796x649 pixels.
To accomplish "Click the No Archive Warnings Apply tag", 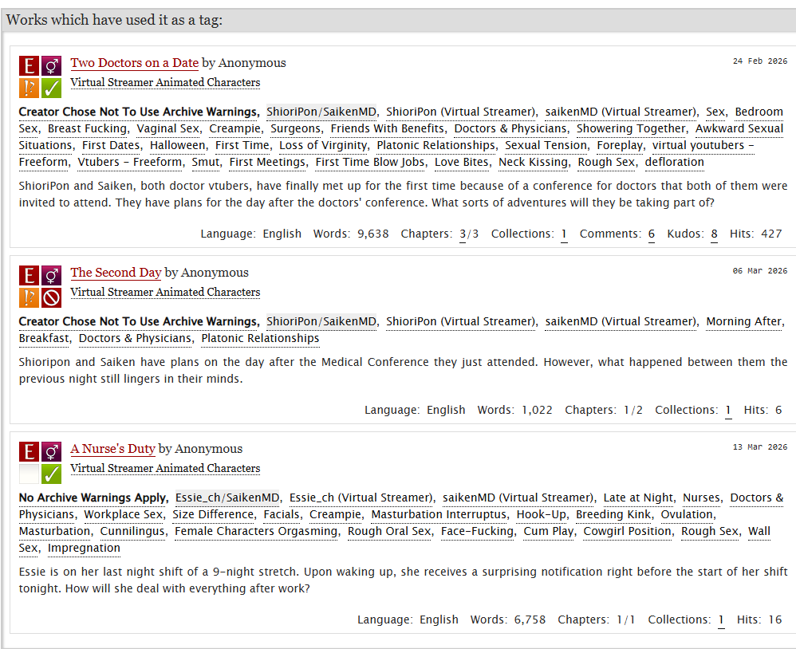I will coord(92,498).
